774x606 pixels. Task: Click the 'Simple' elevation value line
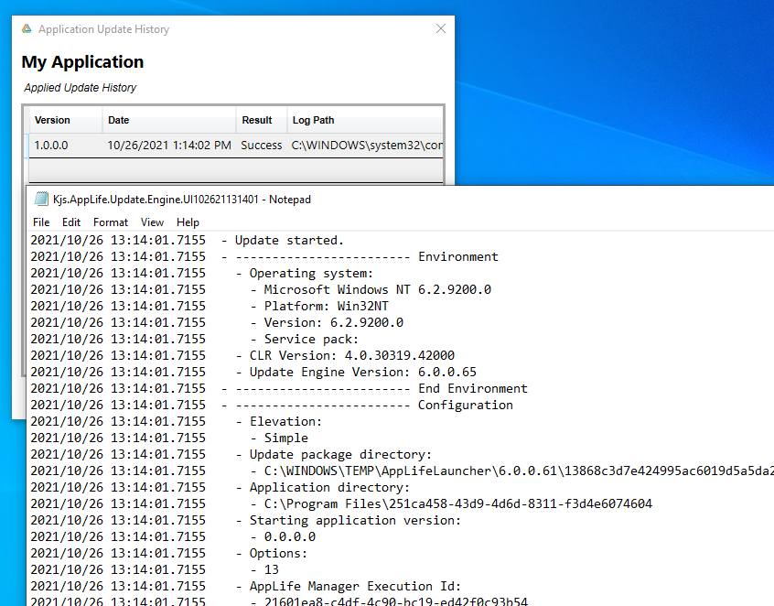pos(169,438)
